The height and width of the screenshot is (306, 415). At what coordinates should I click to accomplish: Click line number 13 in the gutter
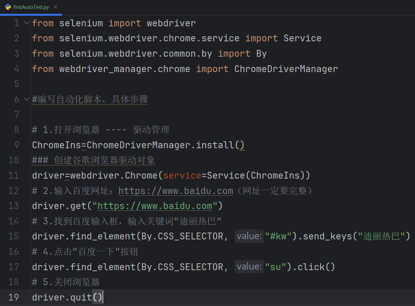tap(13, 206)
